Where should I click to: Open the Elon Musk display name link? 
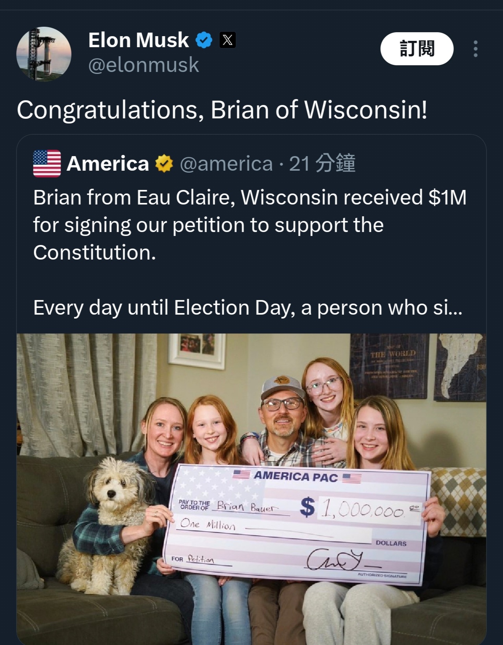click(x=138, y=40)
